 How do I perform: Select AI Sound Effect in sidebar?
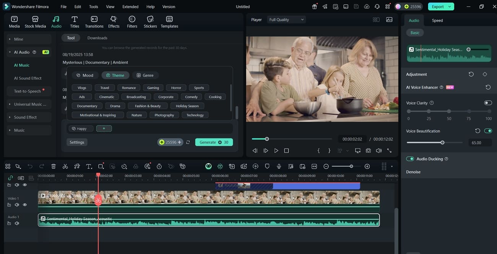(x=28, y=78)
